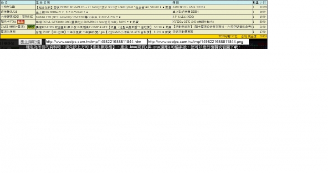Click the 產生擷取檔 button

tap(30, 42)
